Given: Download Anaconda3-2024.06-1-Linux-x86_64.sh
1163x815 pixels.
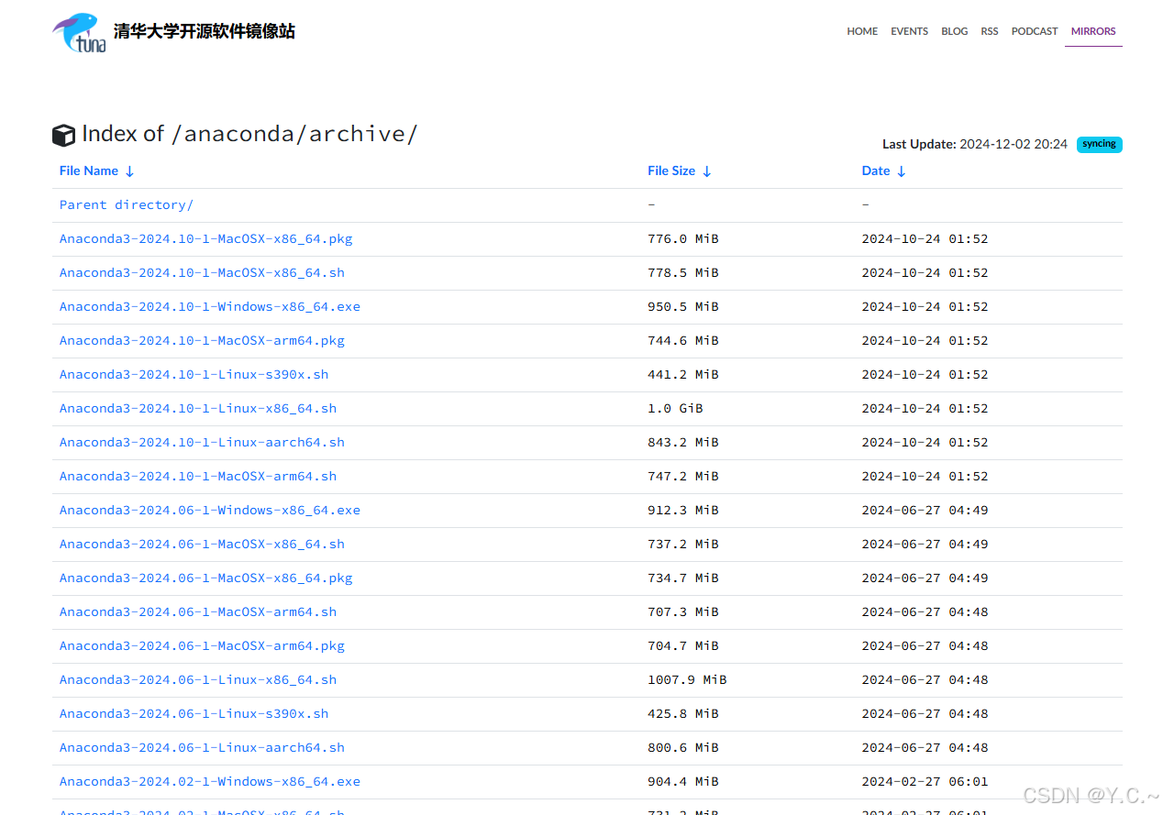Looking at the screenshot, I should [x=198, y=679].
